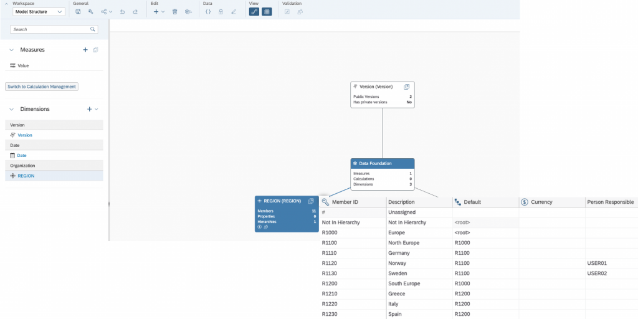The height and width of the screenshot is (319, 638).
Task: Toggle the graph view button
Action: [254, 12]
